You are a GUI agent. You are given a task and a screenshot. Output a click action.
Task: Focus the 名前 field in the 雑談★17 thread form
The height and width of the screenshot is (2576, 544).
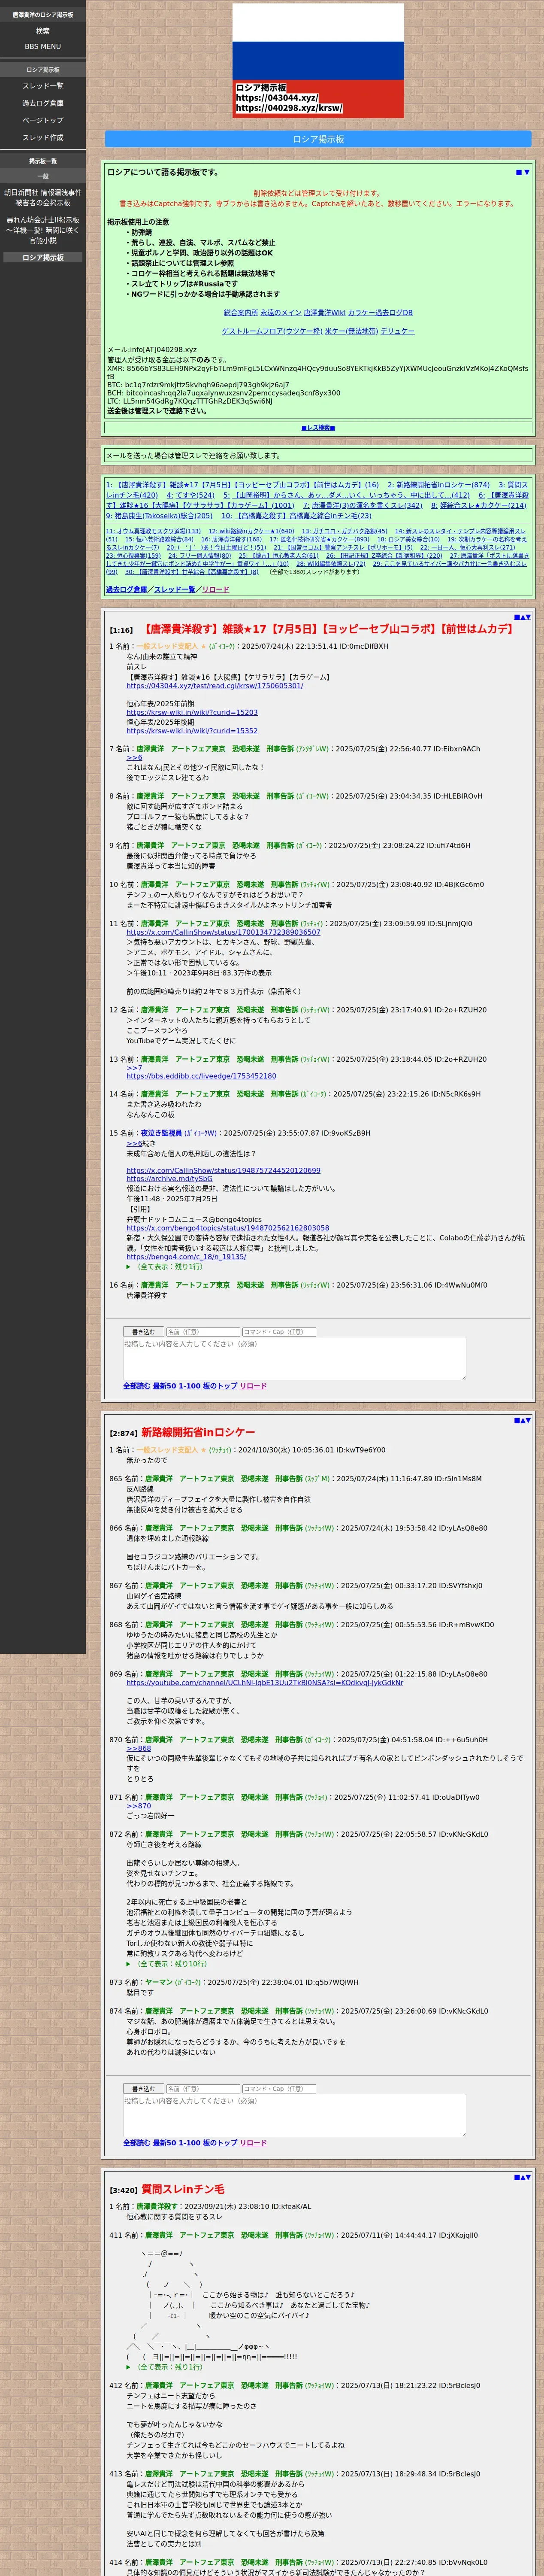(202, 1332)
